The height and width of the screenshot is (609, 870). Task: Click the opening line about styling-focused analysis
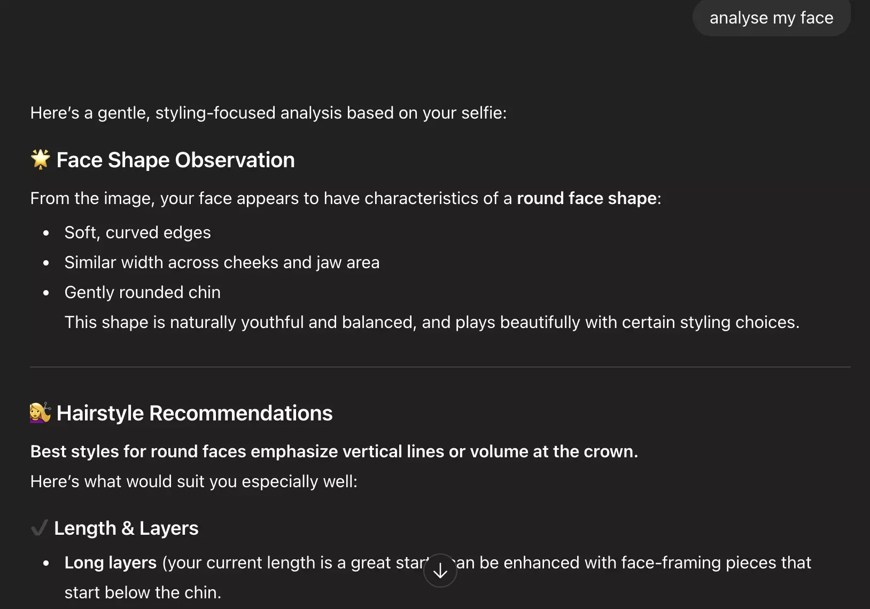tap(268, 113)
